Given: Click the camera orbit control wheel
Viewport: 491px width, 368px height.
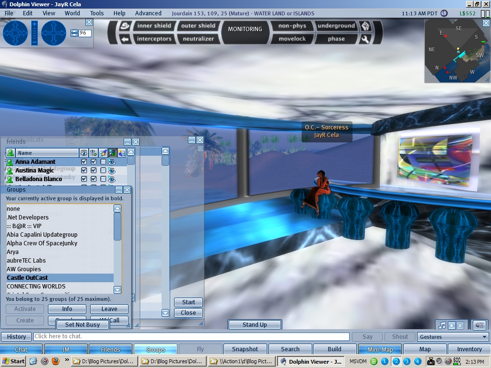Looking at the screenshot, I should (15, 33).
